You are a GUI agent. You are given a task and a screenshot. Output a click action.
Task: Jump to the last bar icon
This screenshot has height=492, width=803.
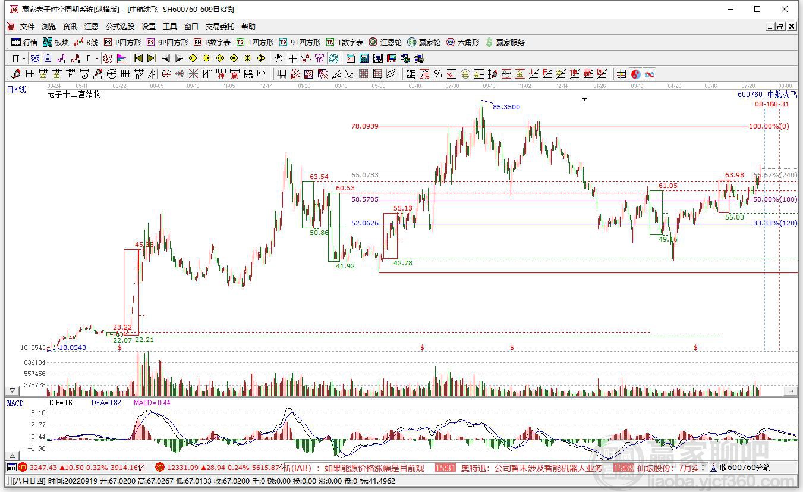152,58
